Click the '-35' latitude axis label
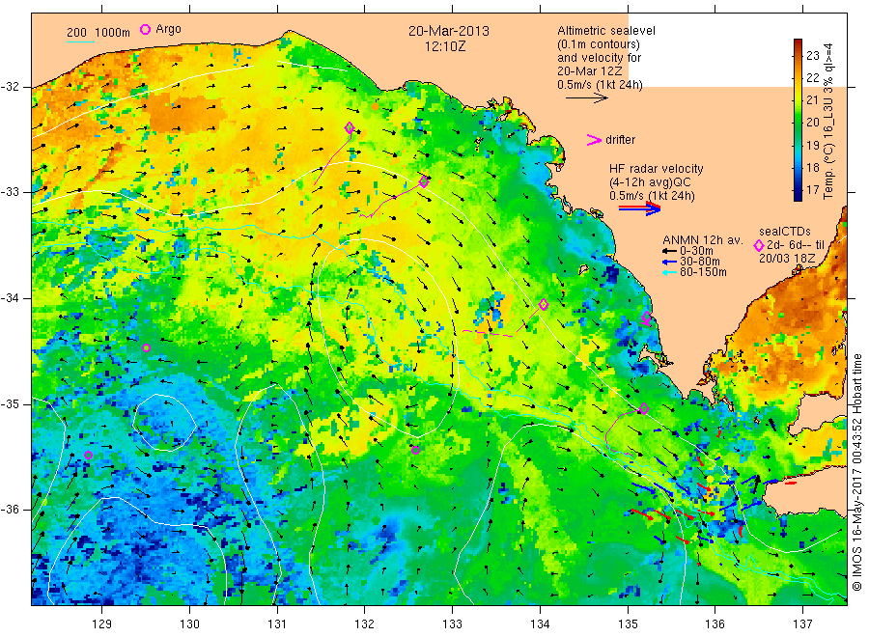 pyautogui.click(x=10, y=404)
